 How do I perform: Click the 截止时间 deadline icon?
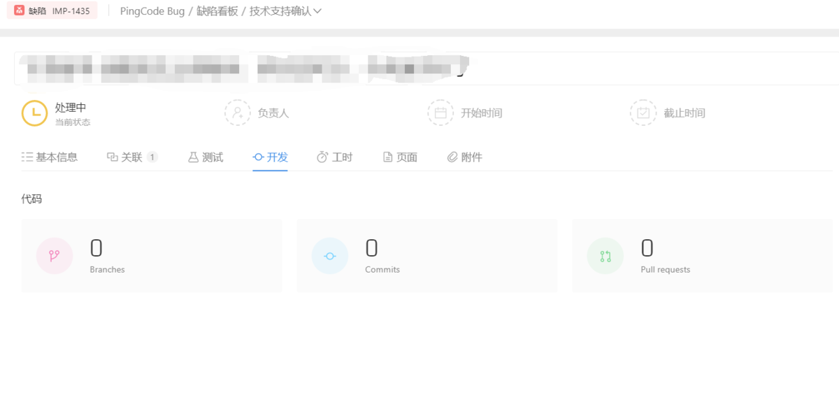[x=643, y=112]
